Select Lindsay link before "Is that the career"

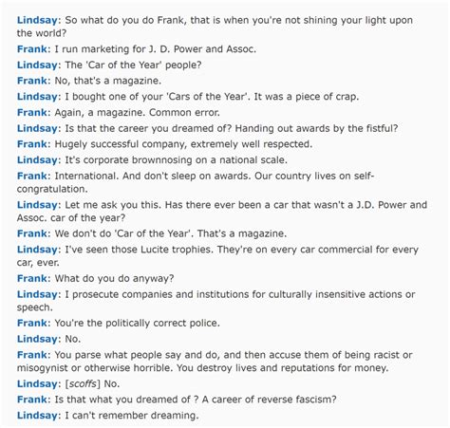tap(37, 129)
